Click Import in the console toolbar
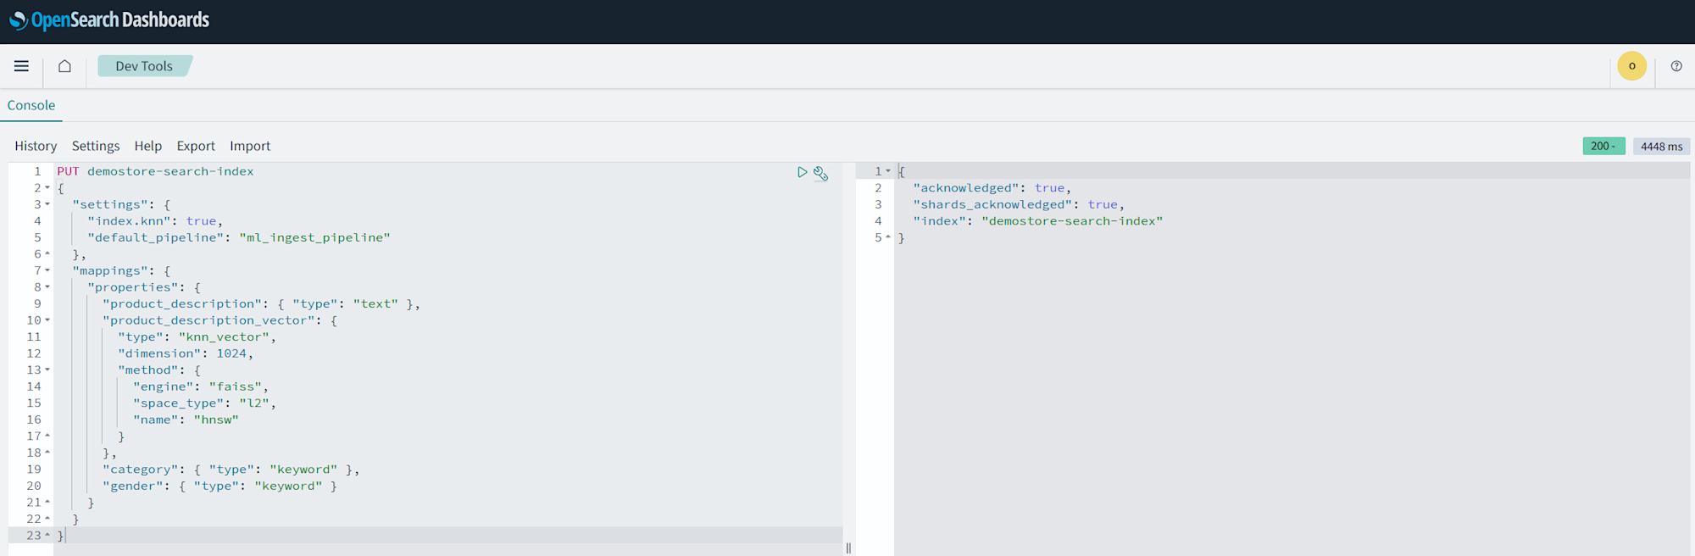This screenshot has width=1695, height=556. 250,146
